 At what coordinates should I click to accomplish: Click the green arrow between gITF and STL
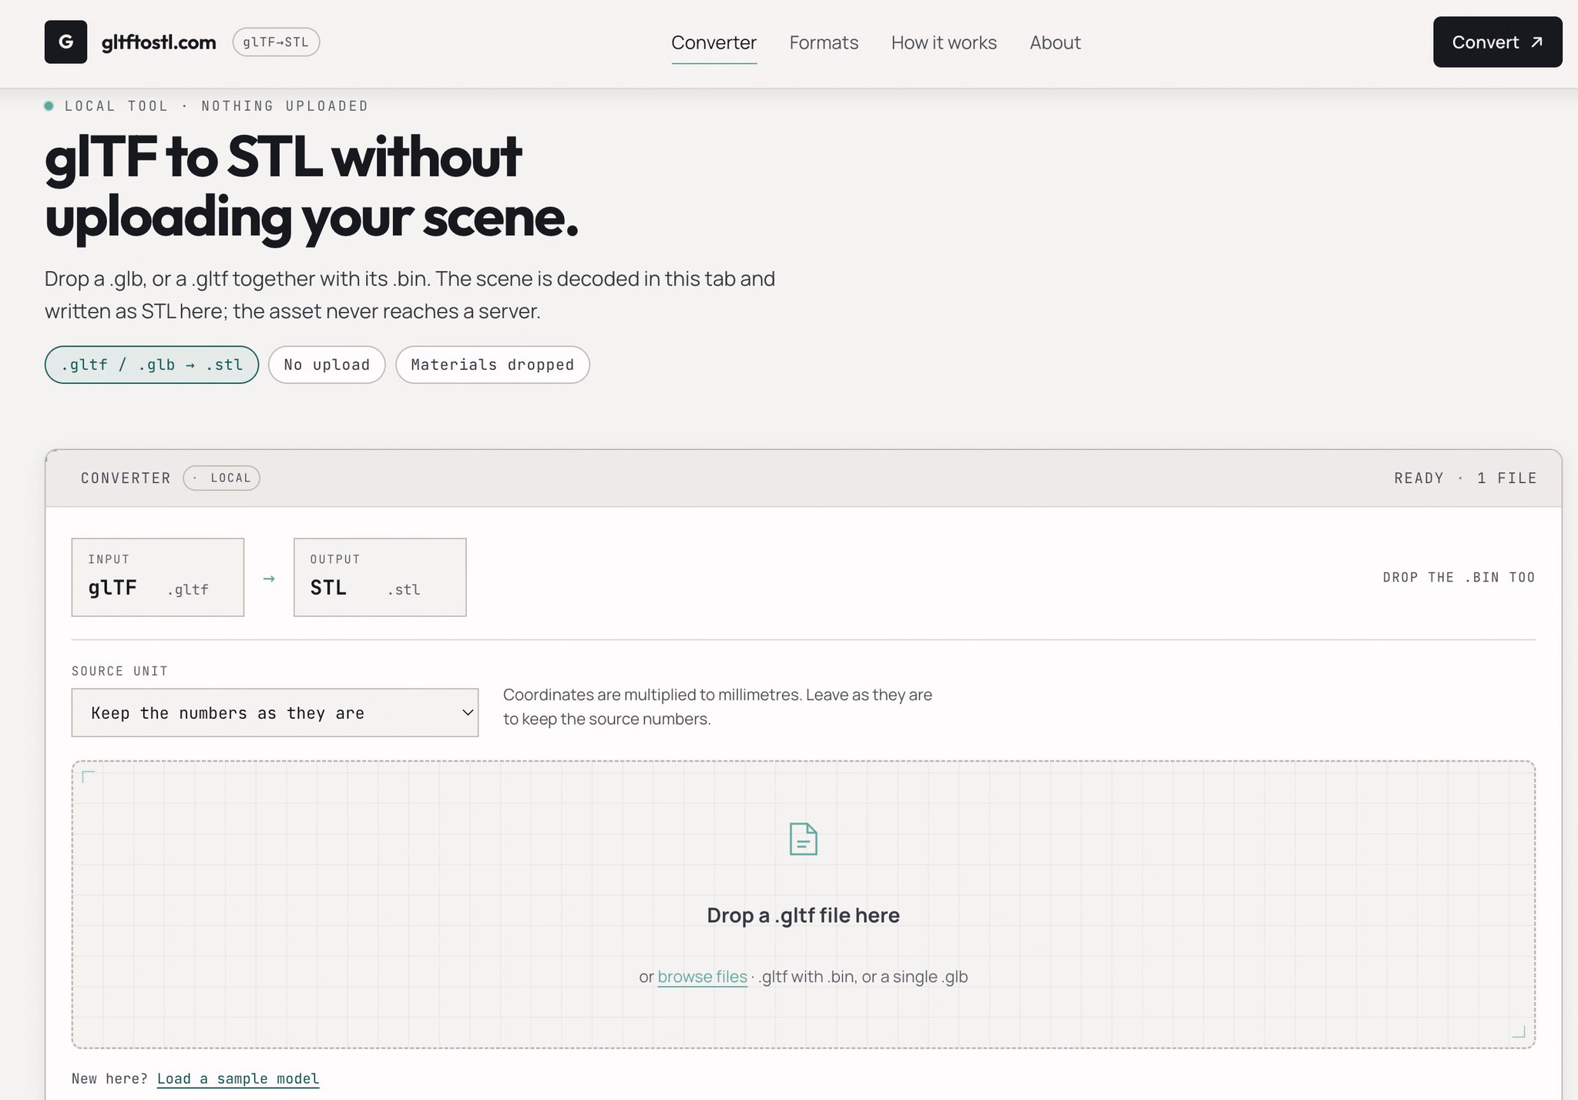point(269,578)
